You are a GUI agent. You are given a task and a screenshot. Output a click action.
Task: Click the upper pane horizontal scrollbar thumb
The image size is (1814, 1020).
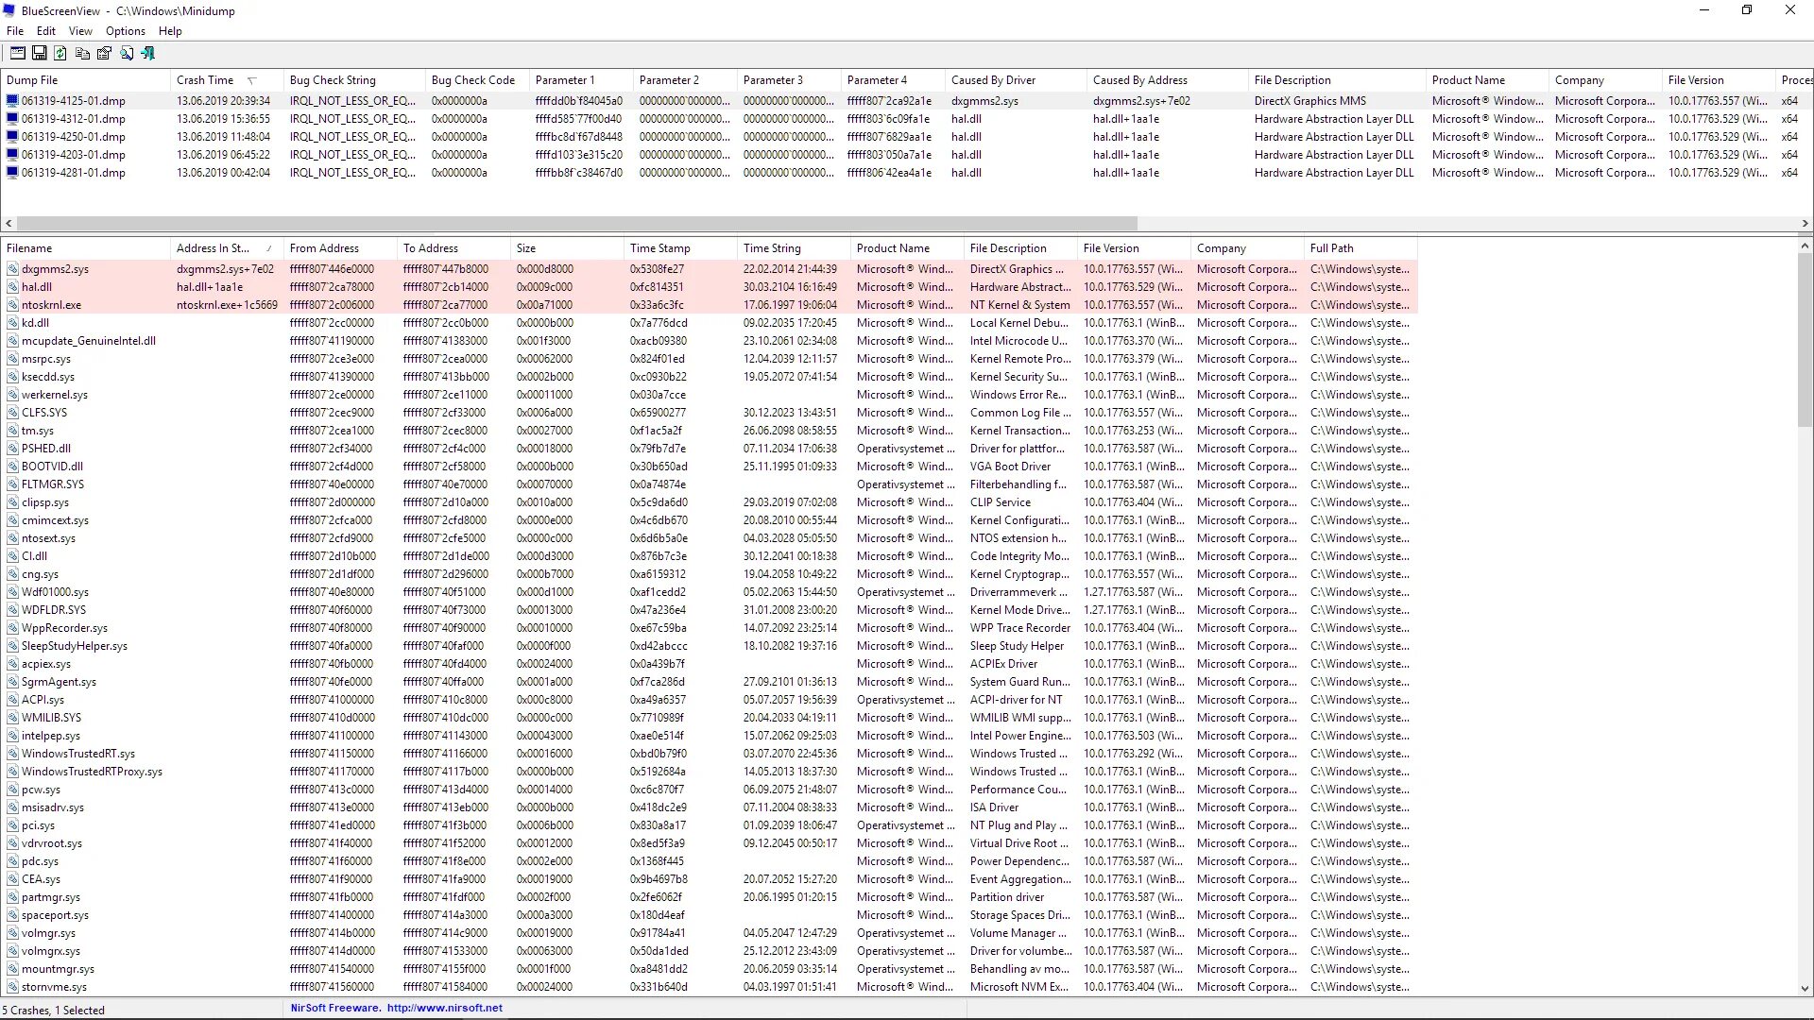[576, 224]
